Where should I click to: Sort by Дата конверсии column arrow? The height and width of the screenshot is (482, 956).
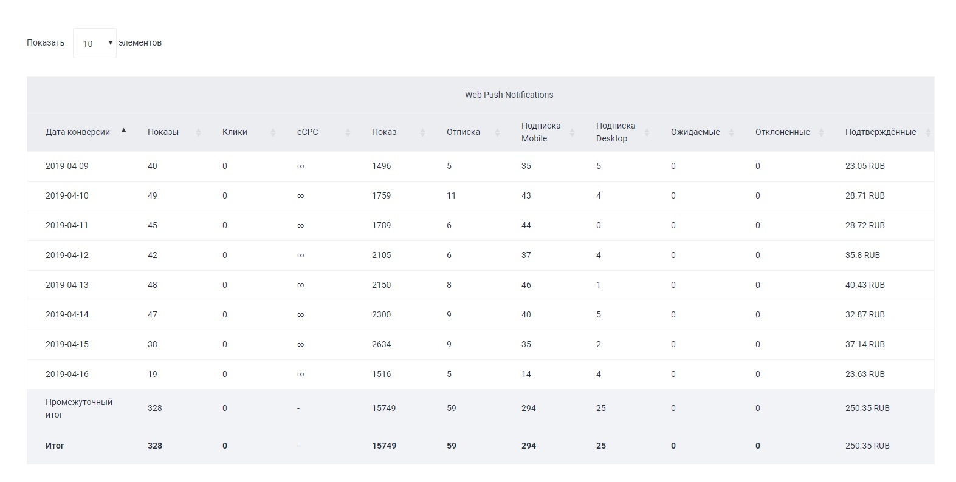(124, 131)
